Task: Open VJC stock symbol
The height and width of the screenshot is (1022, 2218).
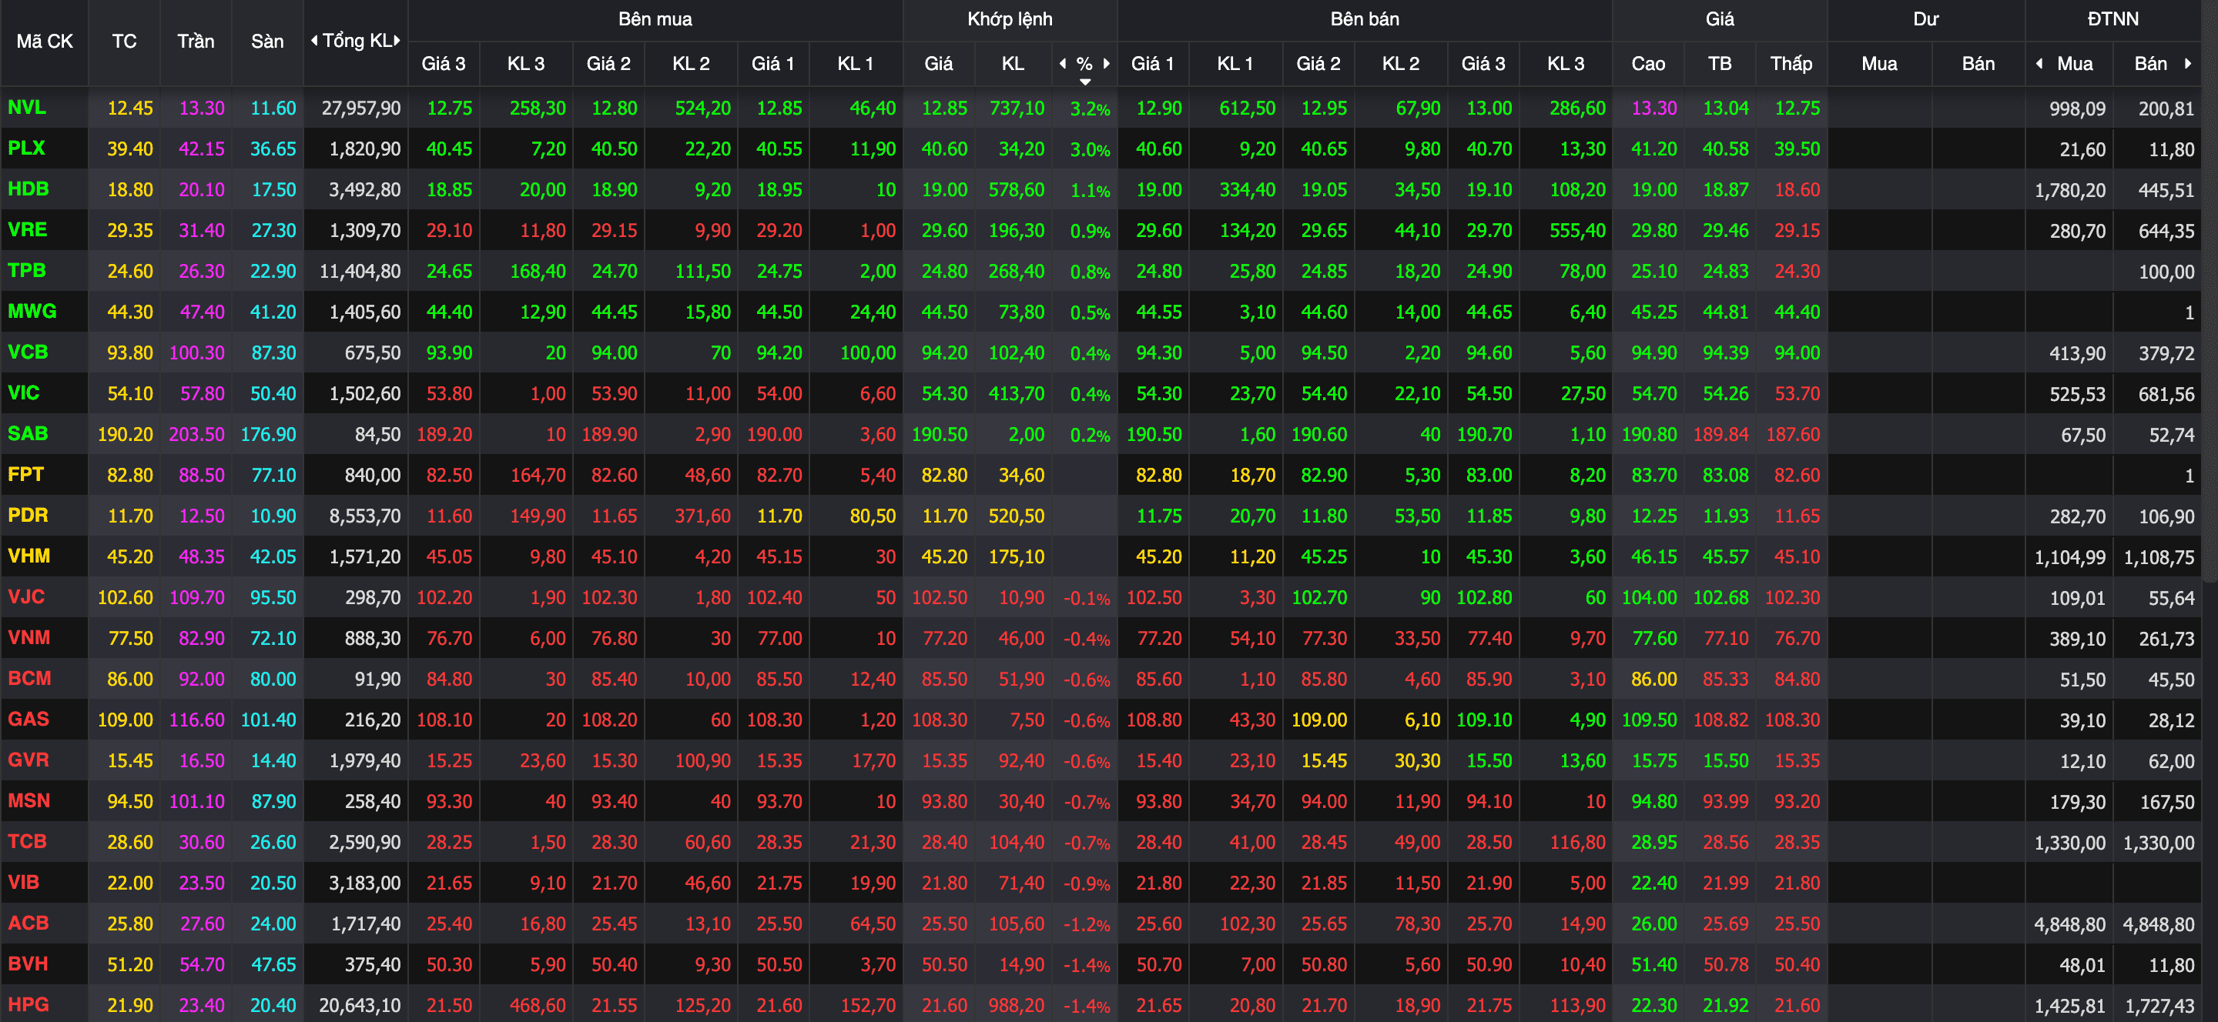Action: click(26, 596)
